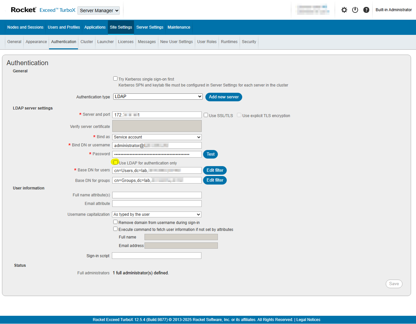
Task: Click Edit filter for Base DN users
Action: point(215,170)
